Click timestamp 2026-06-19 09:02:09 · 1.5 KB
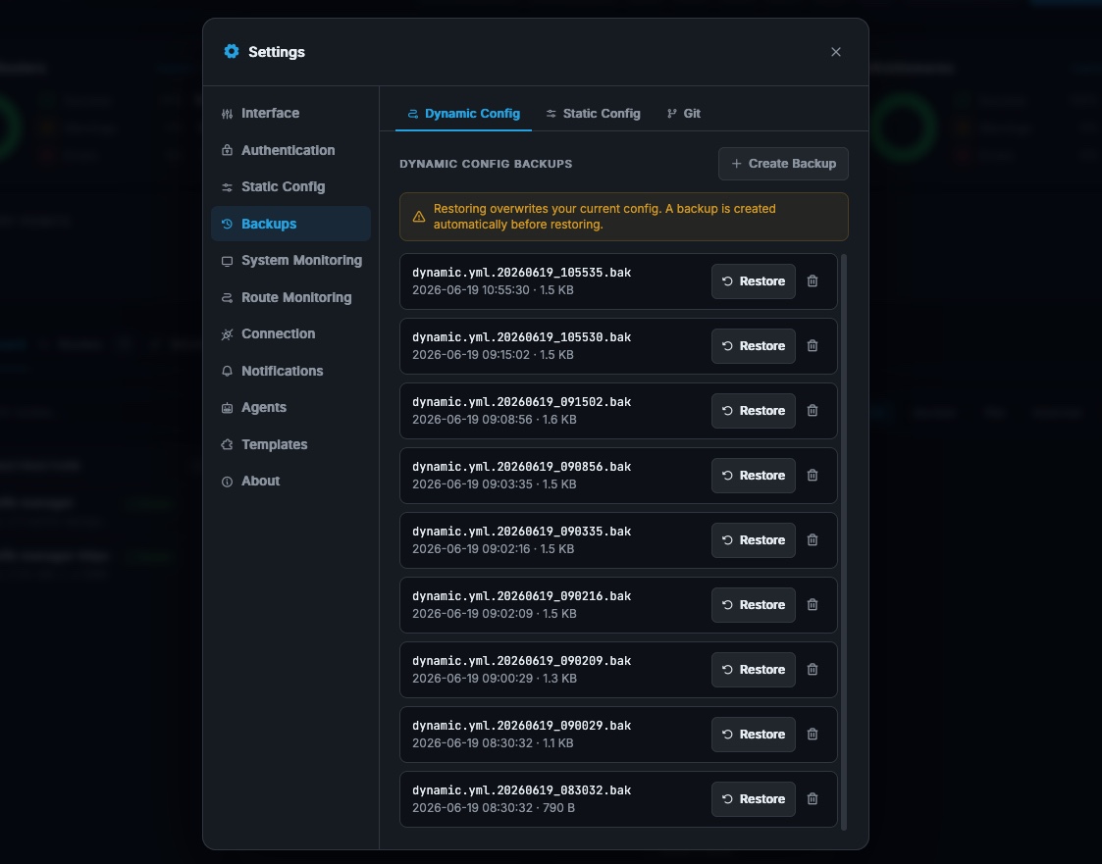Viewport: 1102px width, 864px height. (494, 613)
